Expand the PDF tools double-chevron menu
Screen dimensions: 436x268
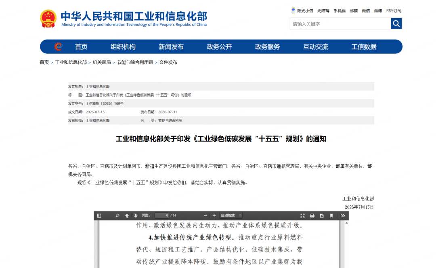pos(343,216)
